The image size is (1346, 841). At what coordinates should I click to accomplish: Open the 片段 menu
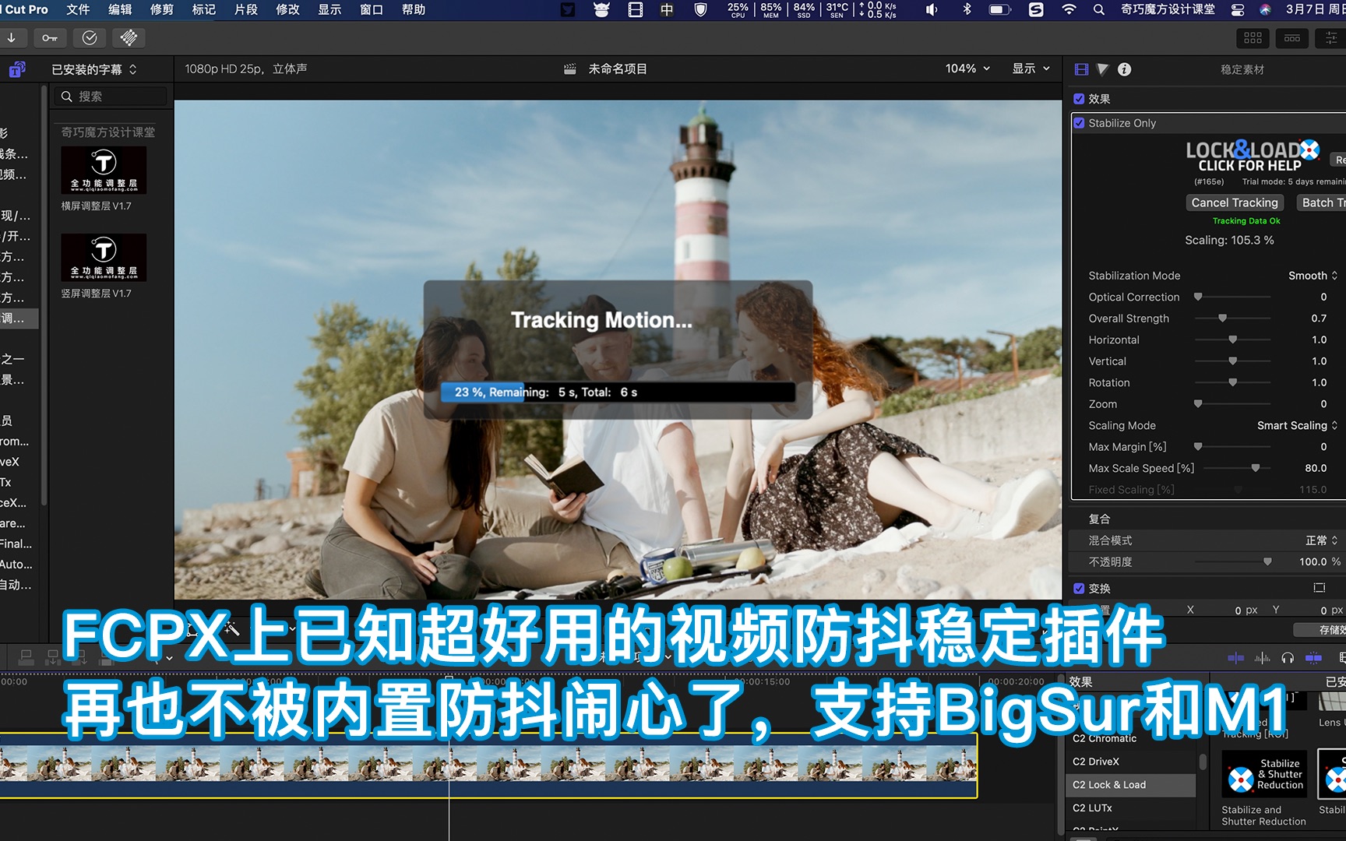246,9
